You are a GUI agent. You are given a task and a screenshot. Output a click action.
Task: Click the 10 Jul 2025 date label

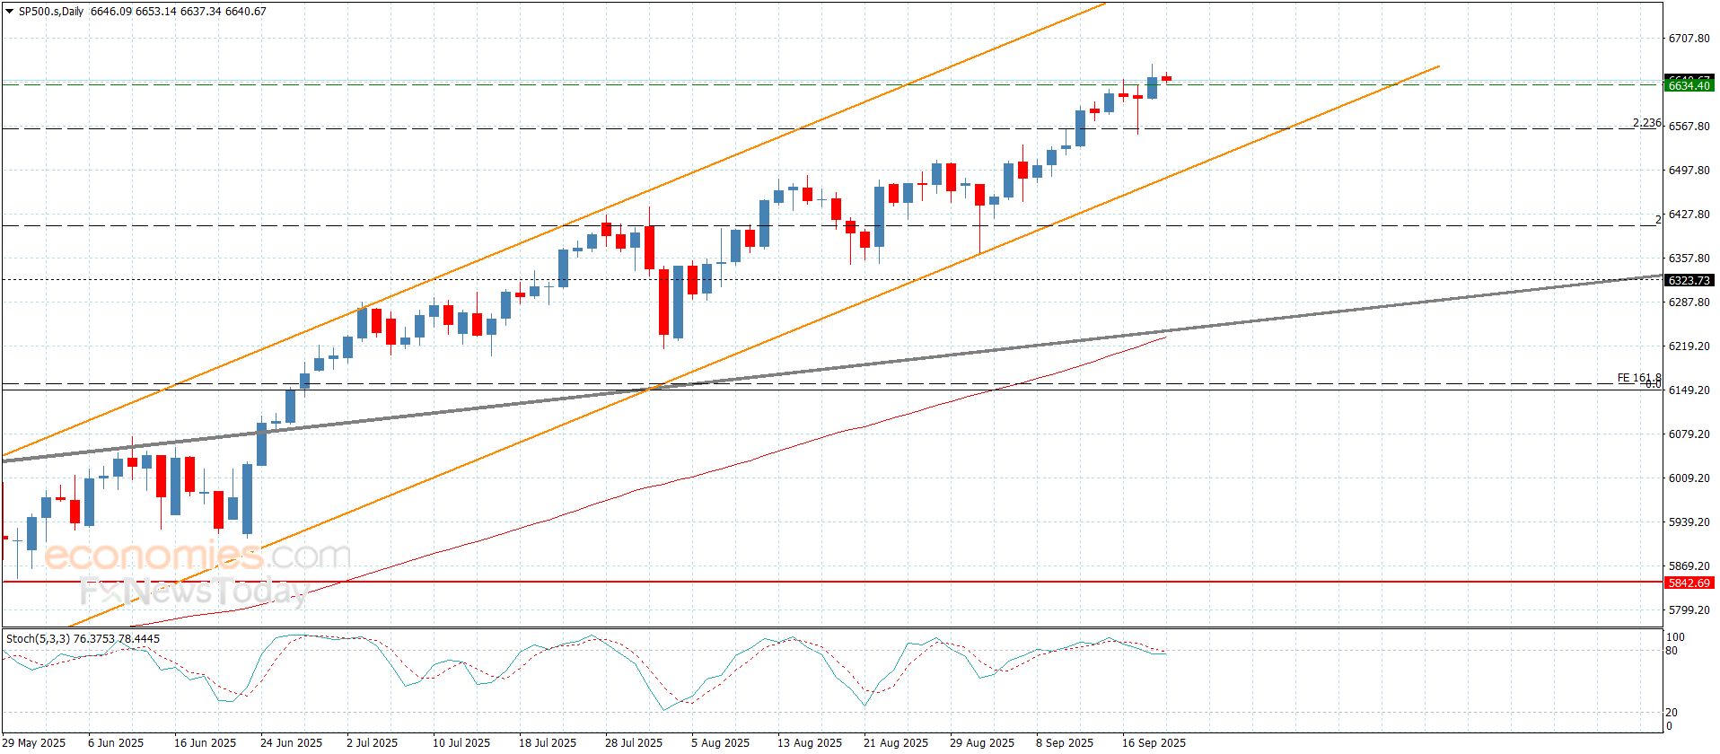click(x=461, y=743)
